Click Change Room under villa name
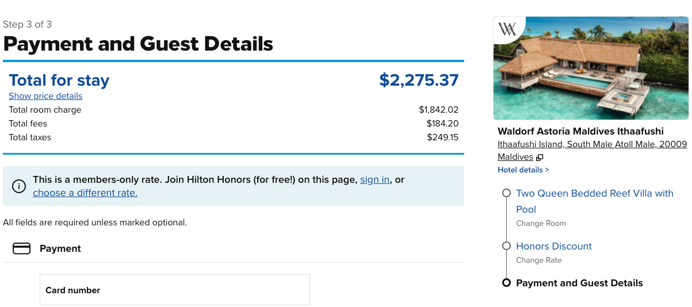The image size is (692, 307). point(541,223)
